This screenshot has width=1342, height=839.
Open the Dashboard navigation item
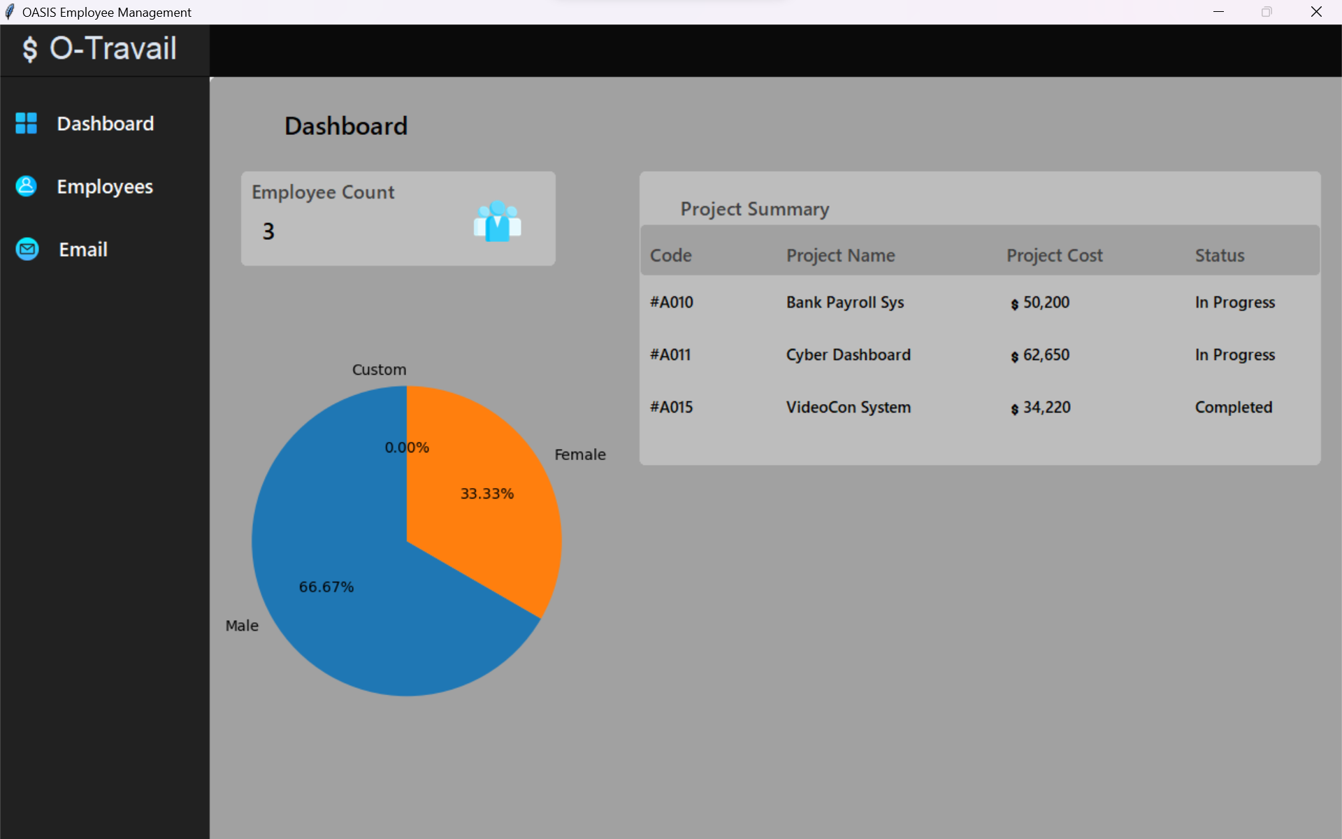click(106, 123)
